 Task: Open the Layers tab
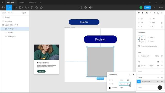point(4,13)
